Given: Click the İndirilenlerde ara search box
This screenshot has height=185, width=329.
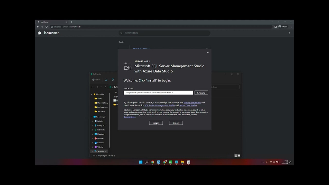Looking at the screenshot, I should point(165,33).
